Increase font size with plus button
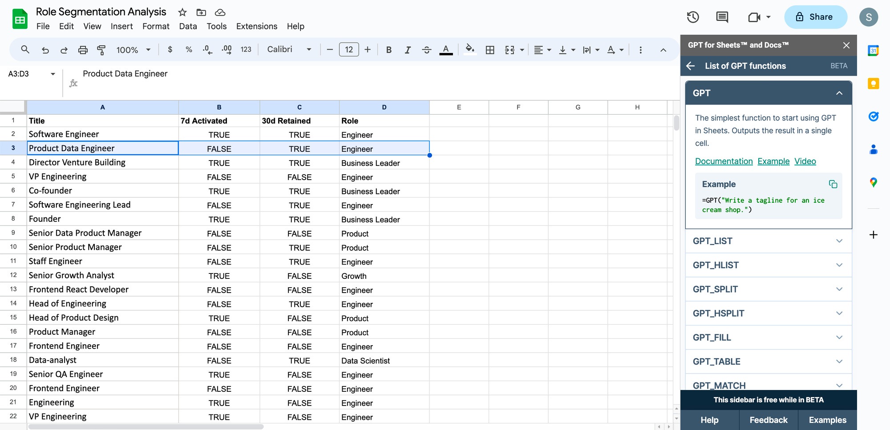Screen dimensions: 890x430 pos(368,50)
